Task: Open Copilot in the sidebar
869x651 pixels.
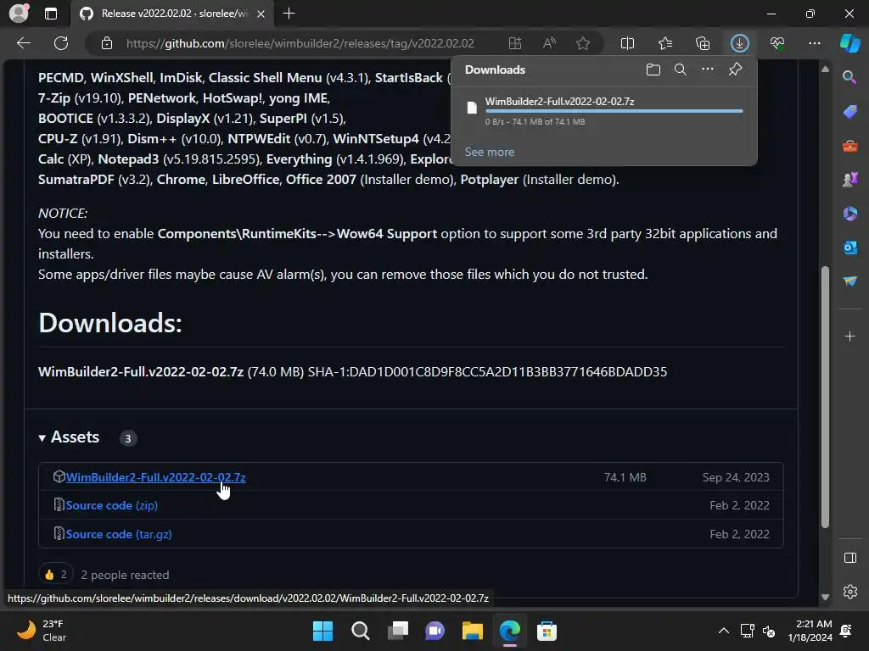Action: (x=850, y=43)
